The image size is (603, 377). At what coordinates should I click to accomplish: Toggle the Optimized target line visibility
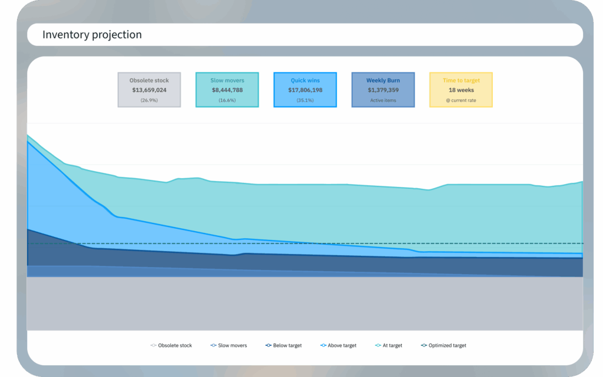click(443, 345)
